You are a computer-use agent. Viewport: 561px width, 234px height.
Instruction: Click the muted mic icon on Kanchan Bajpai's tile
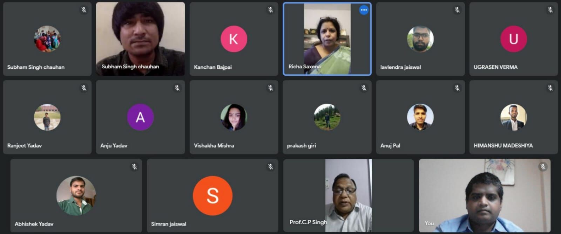pyautogui.click(x=270, y=10)
